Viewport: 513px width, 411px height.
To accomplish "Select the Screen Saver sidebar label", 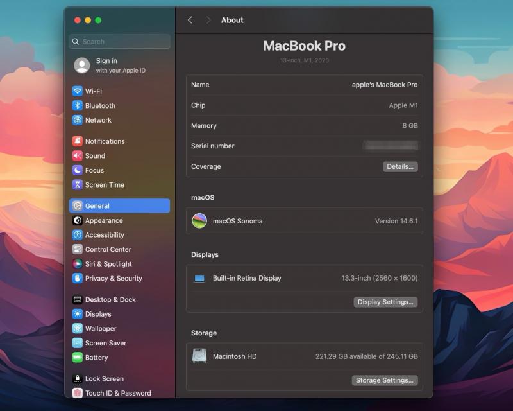I will [106, 343].
